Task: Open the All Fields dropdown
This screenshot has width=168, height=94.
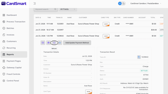Action: (68, 9)
